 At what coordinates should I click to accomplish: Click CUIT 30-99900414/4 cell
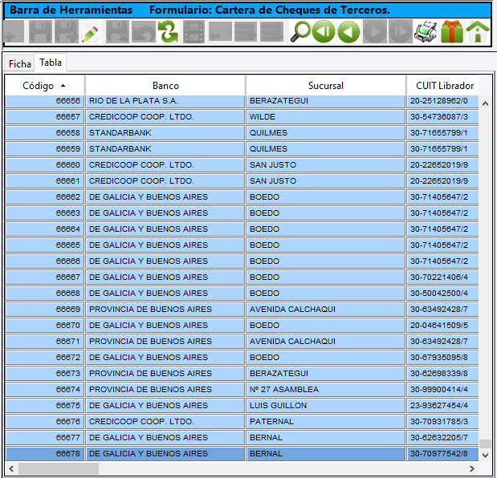(442, 389)
